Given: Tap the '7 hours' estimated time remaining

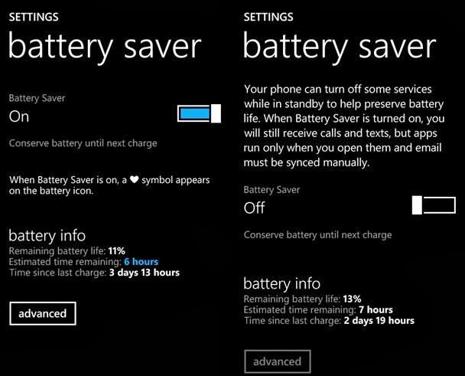Looking at the screenshot, I should click(376, 310).
